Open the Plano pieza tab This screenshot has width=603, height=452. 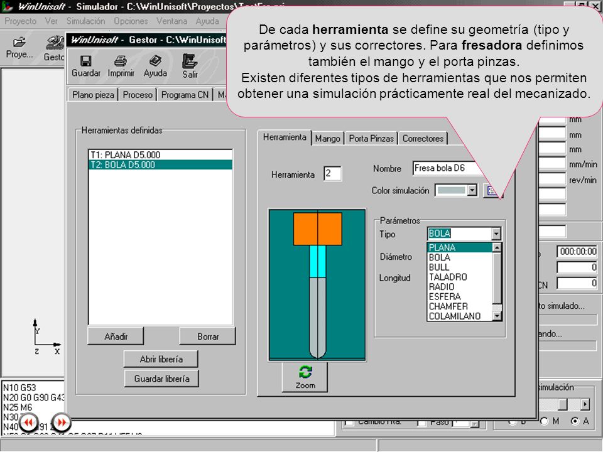pyautogui.click(x=93, y=95)
